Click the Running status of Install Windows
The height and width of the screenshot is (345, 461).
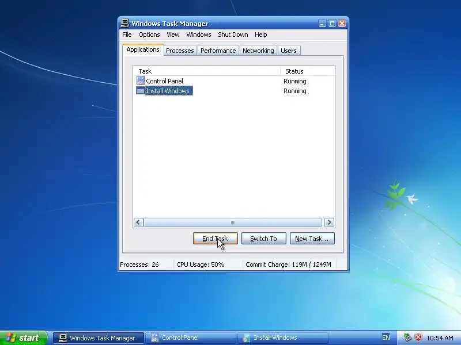click(x=295, y=91)
